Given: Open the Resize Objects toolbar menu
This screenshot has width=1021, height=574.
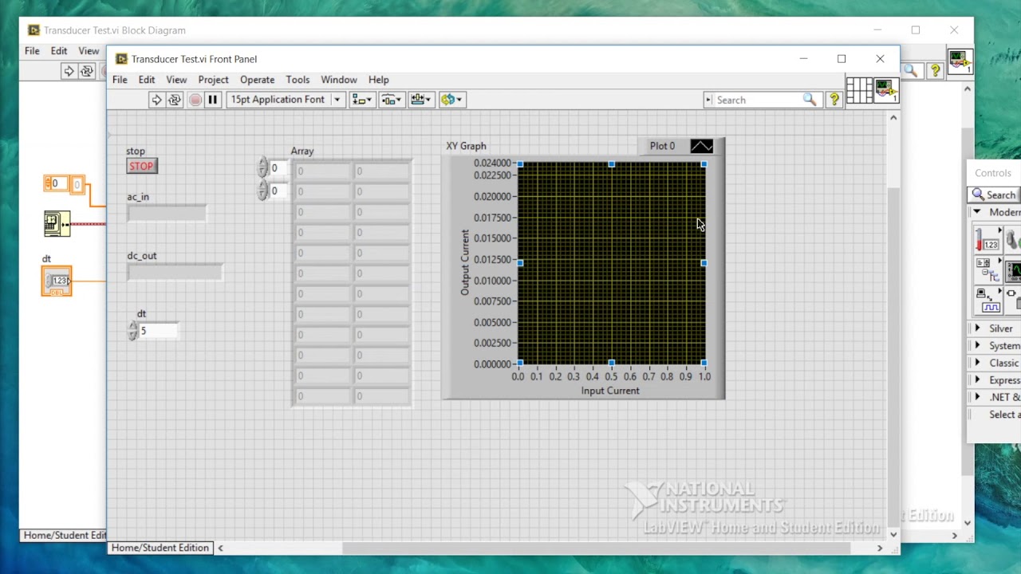Looking at the screenshot, I should click(x=420, y=100).
